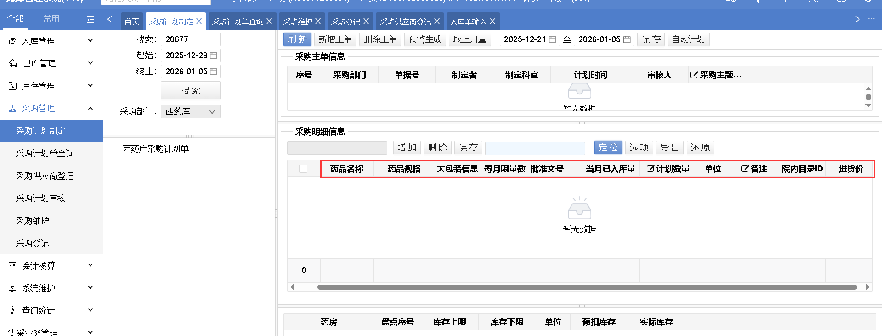Close the 采购维护 tab
Screen dimensions: 882x336
[318, 21]
